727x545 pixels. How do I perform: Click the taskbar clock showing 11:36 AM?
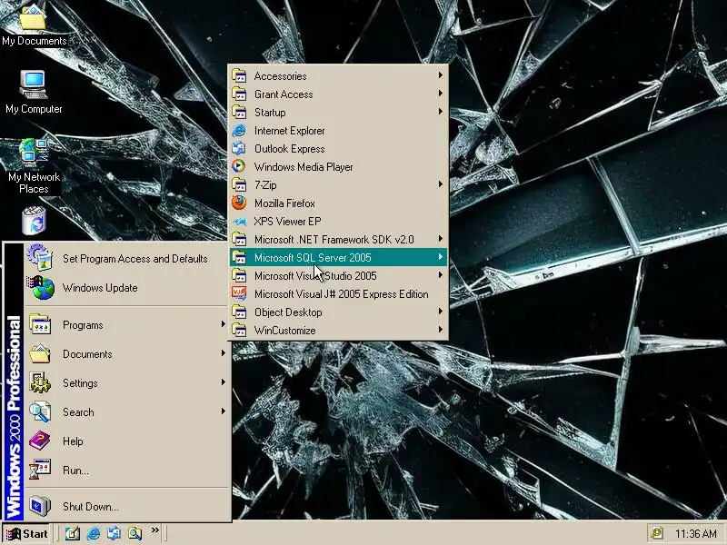tap(695, 534)
